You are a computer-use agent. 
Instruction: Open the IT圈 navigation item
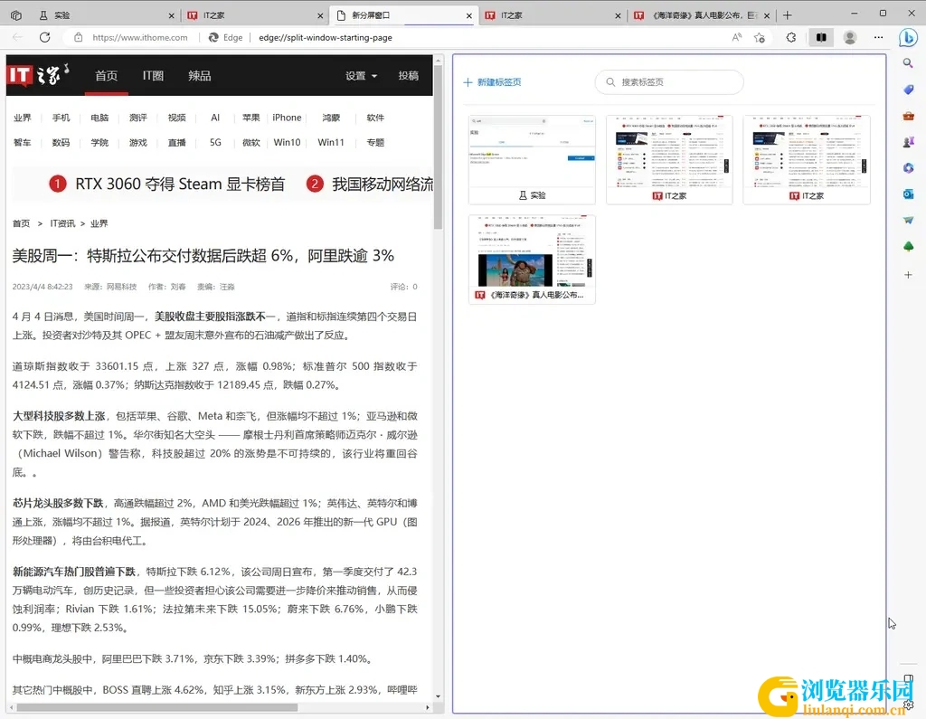point(153,76)
